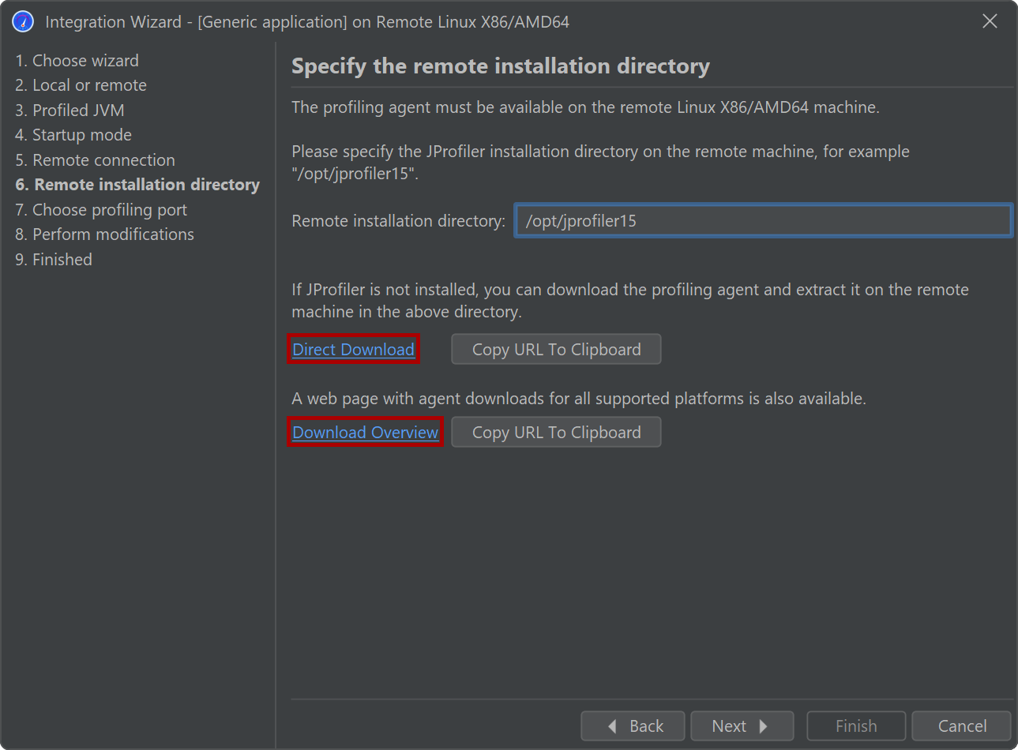
Task: Select step 7. Choose profiling port
Action: pos(101,210)
